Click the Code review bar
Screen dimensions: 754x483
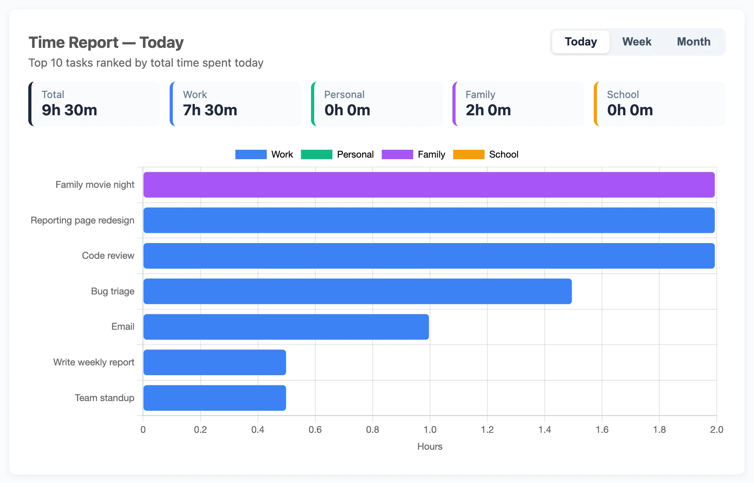[429, 256]
